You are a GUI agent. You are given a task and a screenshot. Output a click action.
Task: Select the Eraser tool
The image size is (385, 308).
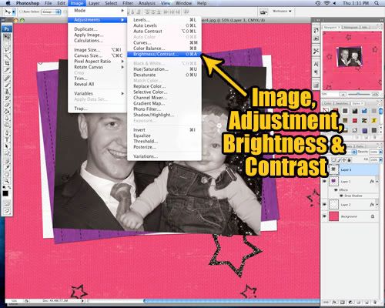point(7,105)
